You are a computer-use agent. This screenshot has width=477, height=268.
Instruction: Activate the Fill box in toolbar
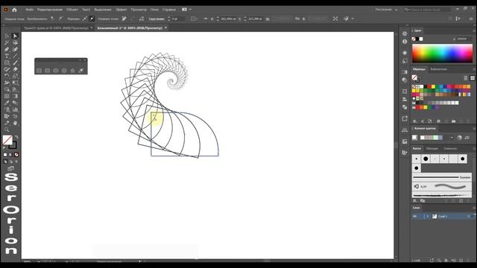click(x=7, y=140)
